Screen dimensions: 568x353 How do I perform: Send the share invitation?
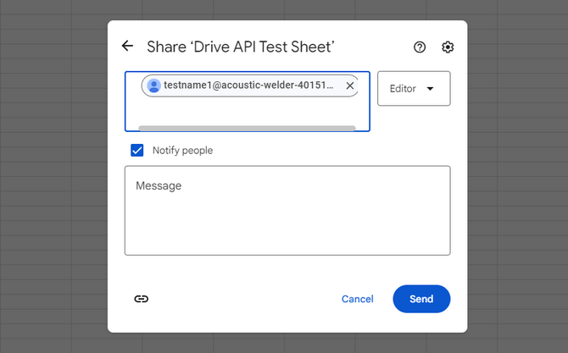tap(421, 299)
